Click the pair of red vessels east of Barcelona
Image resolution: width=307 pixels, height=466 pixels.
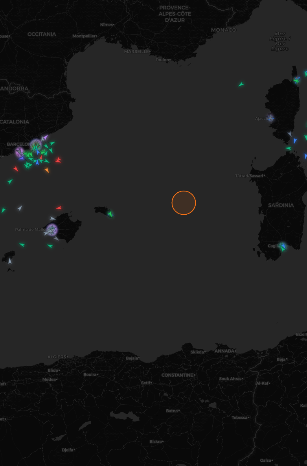pos(58,160)
